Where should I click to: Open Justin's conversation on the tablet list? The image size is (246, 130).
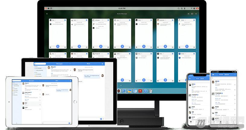[x=31, y=108]
